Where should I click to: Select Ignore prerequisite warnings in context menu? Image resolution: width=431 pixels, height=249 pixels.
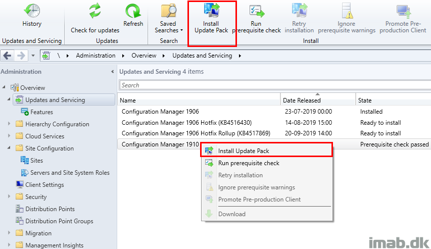[267, 187]
